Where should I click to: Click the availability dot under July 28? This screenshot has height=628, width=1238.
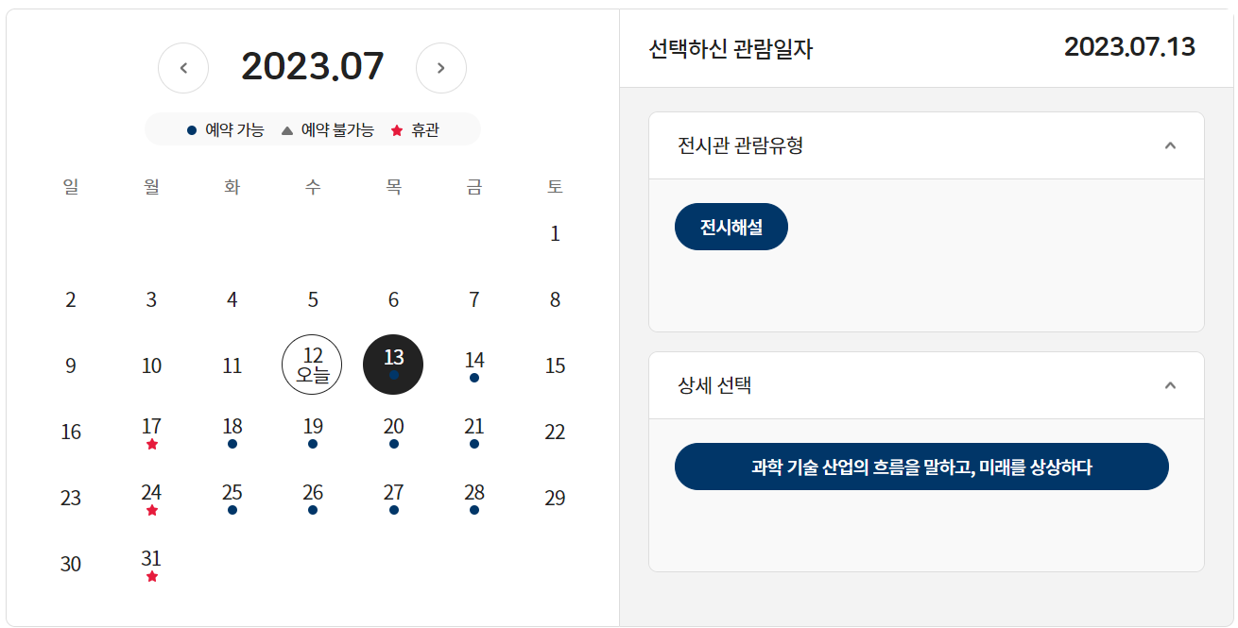pos(474,508)
